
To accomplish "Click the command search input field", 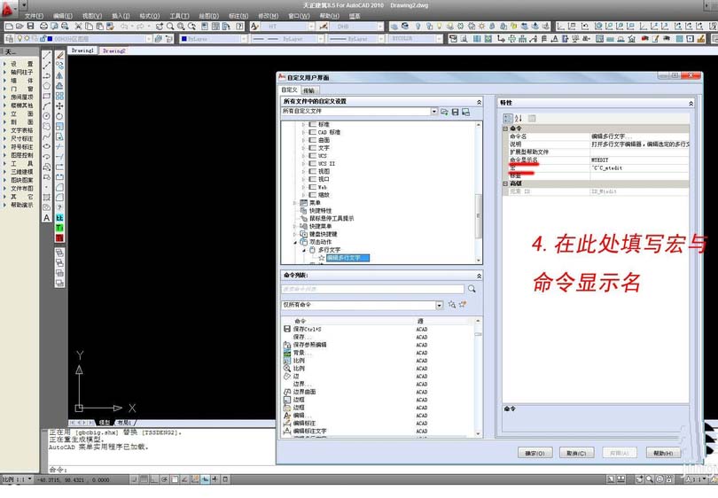I will [372, 289].
